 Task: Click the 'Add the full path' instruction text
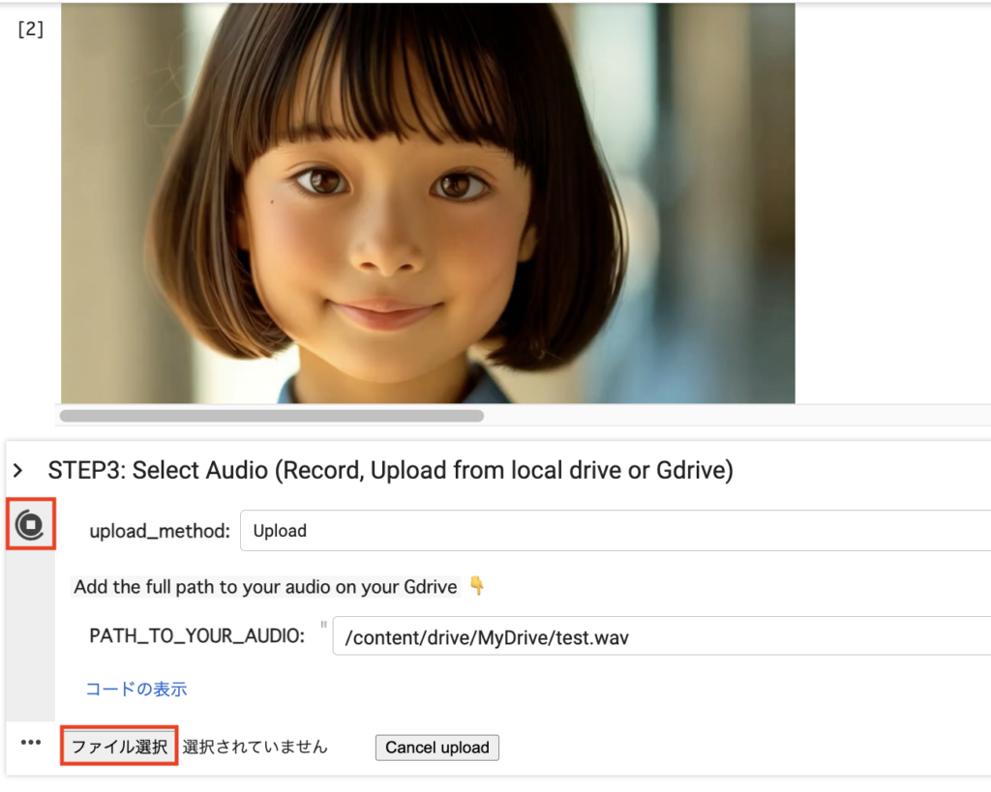266,587
